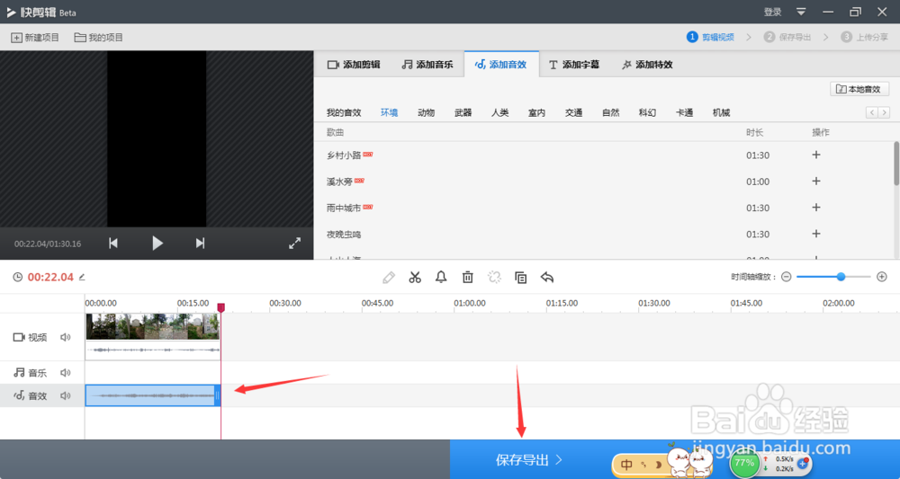Zoom out timeline with minus icon
The height and width of the screenshot is (479, 900).
pyautogui.click(x=787, y=277)
